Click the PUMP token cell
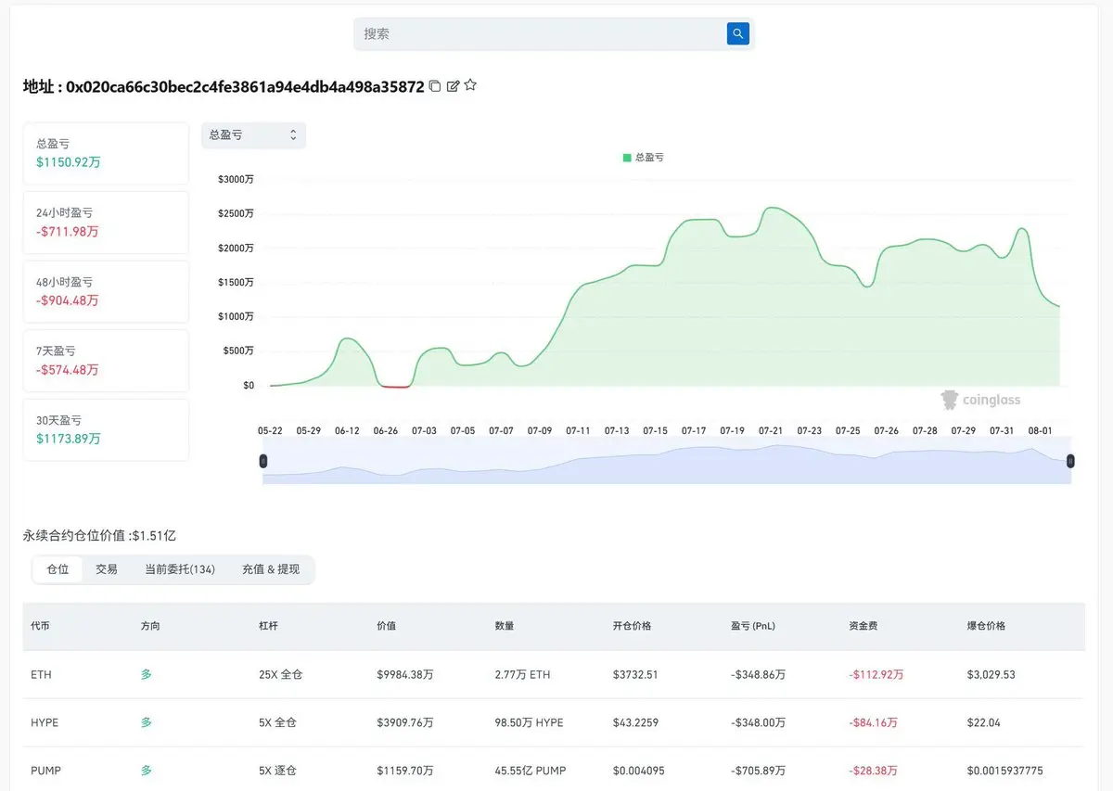Screen dimensions: 1113x791 [x=46, y=771]
